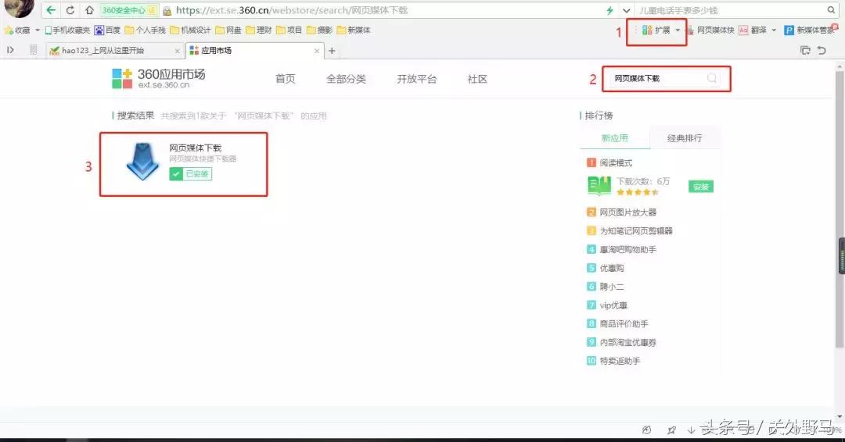Open 开放平台 navigation item

[416, 79]
